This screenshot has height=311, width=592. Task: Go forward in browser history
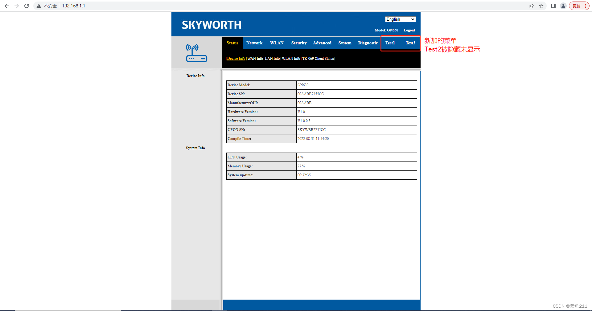tap(17, 6)
